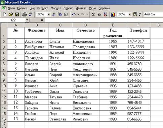Click the Sort Ascending icon
The height and width of the screenshot is (128, 163).
(106, 14)
